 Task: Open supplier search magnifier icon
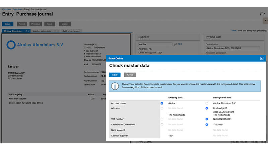(175, 44)
